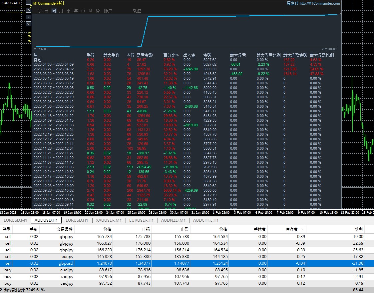Select '季' quarterly statistics

(69, 11)
